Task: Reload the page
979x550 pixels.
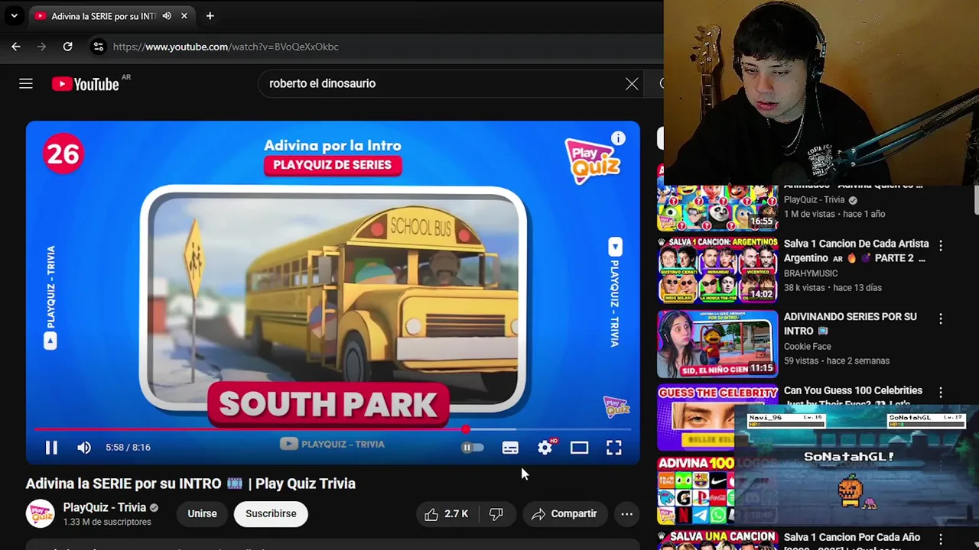Action: click(x=67, y=47)
